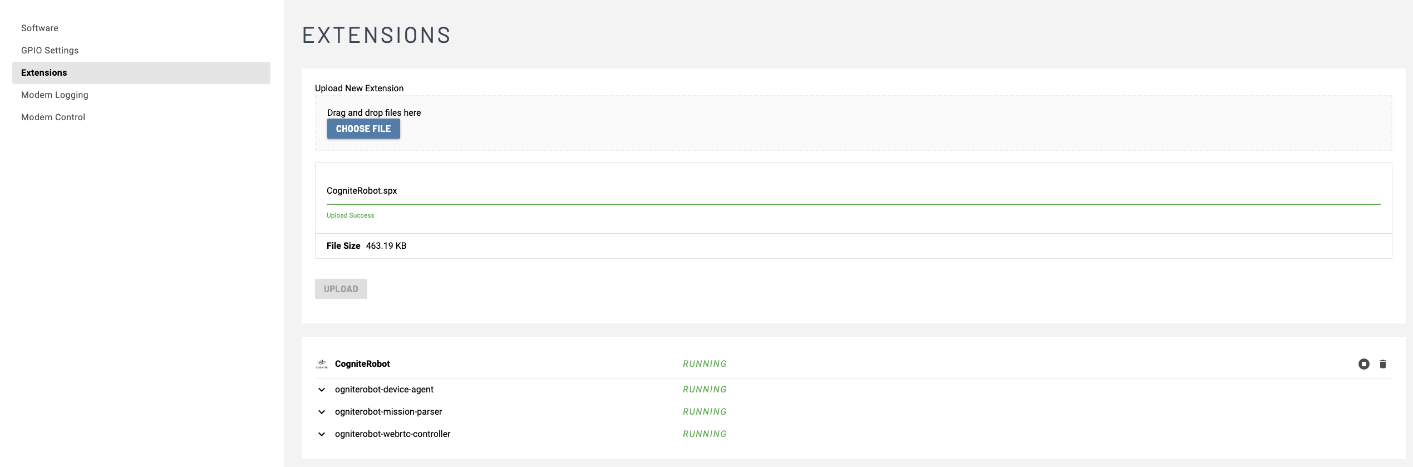Click RUNNING status of device-agent
The width and height of the screenshot is (1413, 467).
[x=705, y=389]
